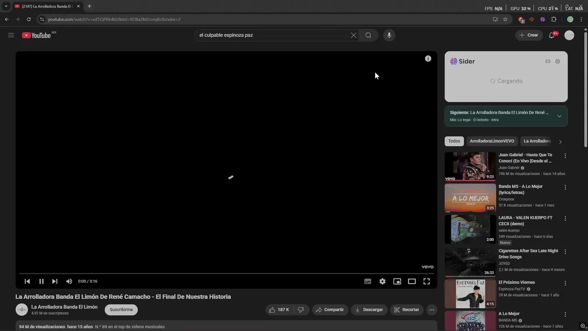Viewport: 588px width, 331px height.
Task: Reload the page
Action: [28, 19]
